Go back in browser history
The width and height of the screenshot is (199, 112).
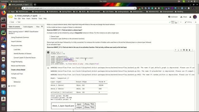[9, 8]
